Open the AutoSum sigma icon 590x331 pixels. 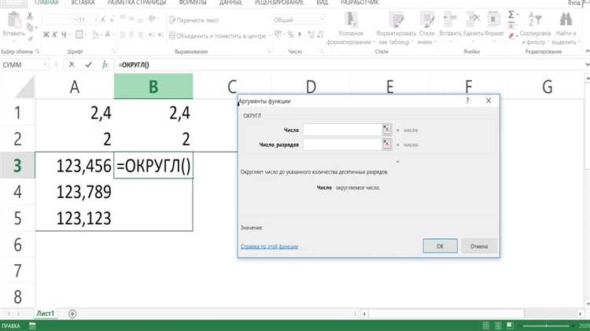click(x=511, y=15)
